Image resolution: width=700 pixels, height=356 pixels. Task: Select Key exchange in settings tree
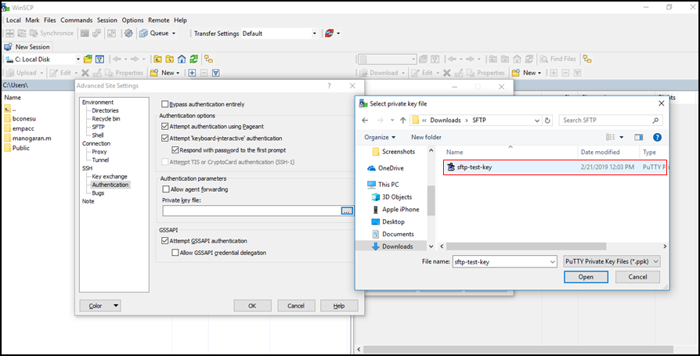coord(110,176)
